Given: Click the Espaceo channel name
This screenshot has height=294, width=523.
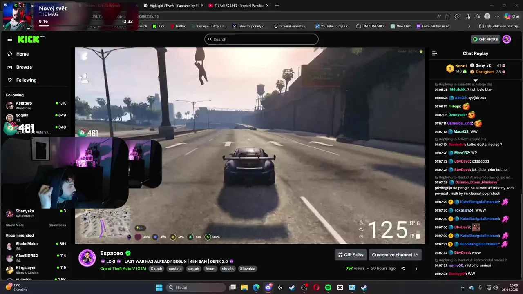Looking at the screenshot, I should (112, 253).
